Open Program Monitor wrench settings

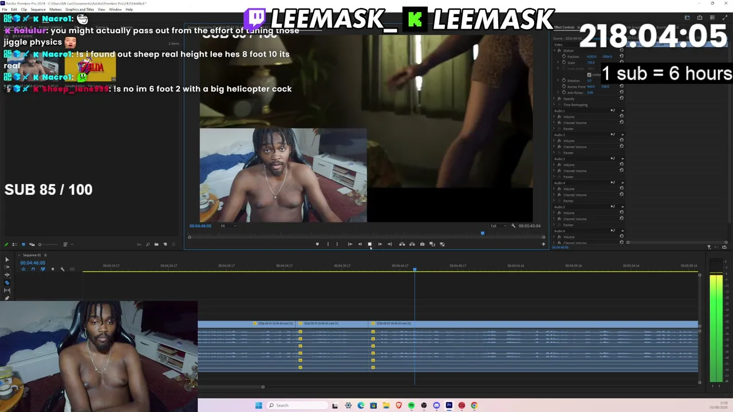click(x=513, y=226)
